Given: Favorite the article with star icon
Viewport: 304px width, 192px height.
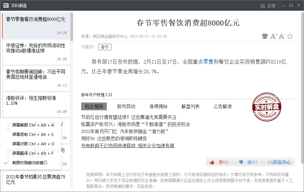Looking at the screenshot, I should pos(290,36).
